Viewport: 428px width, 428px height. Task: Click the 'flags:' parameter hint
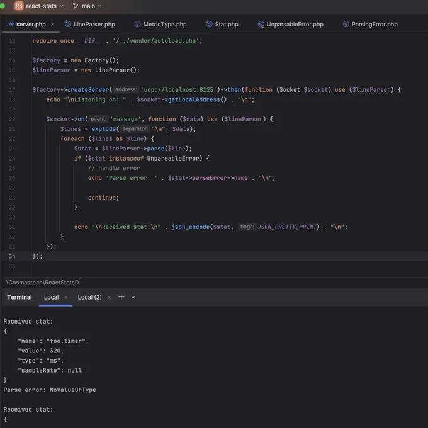[247, 227]
